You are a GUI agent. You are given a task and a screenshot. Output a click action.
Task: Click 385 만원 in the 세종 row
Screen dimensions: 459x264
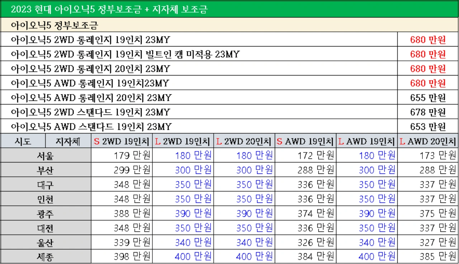(438, 257)
